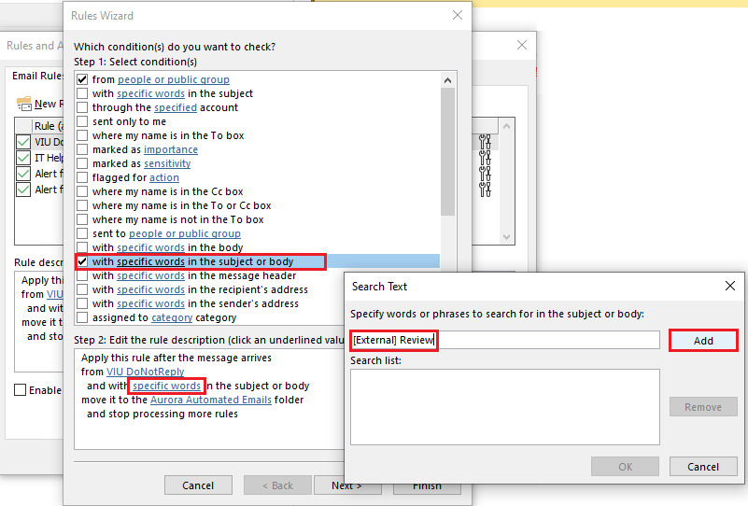Click the search words text input field
The image size is (748, 506).
[504, 340]
